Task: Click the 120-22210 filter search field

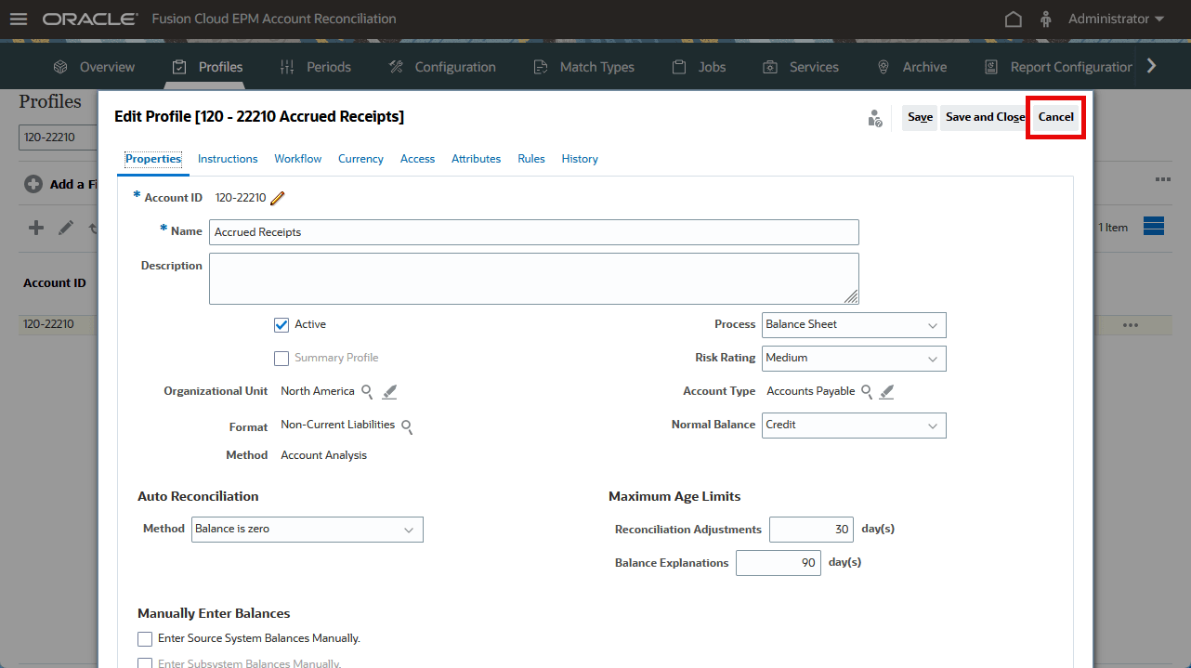Action: point(58,138)
